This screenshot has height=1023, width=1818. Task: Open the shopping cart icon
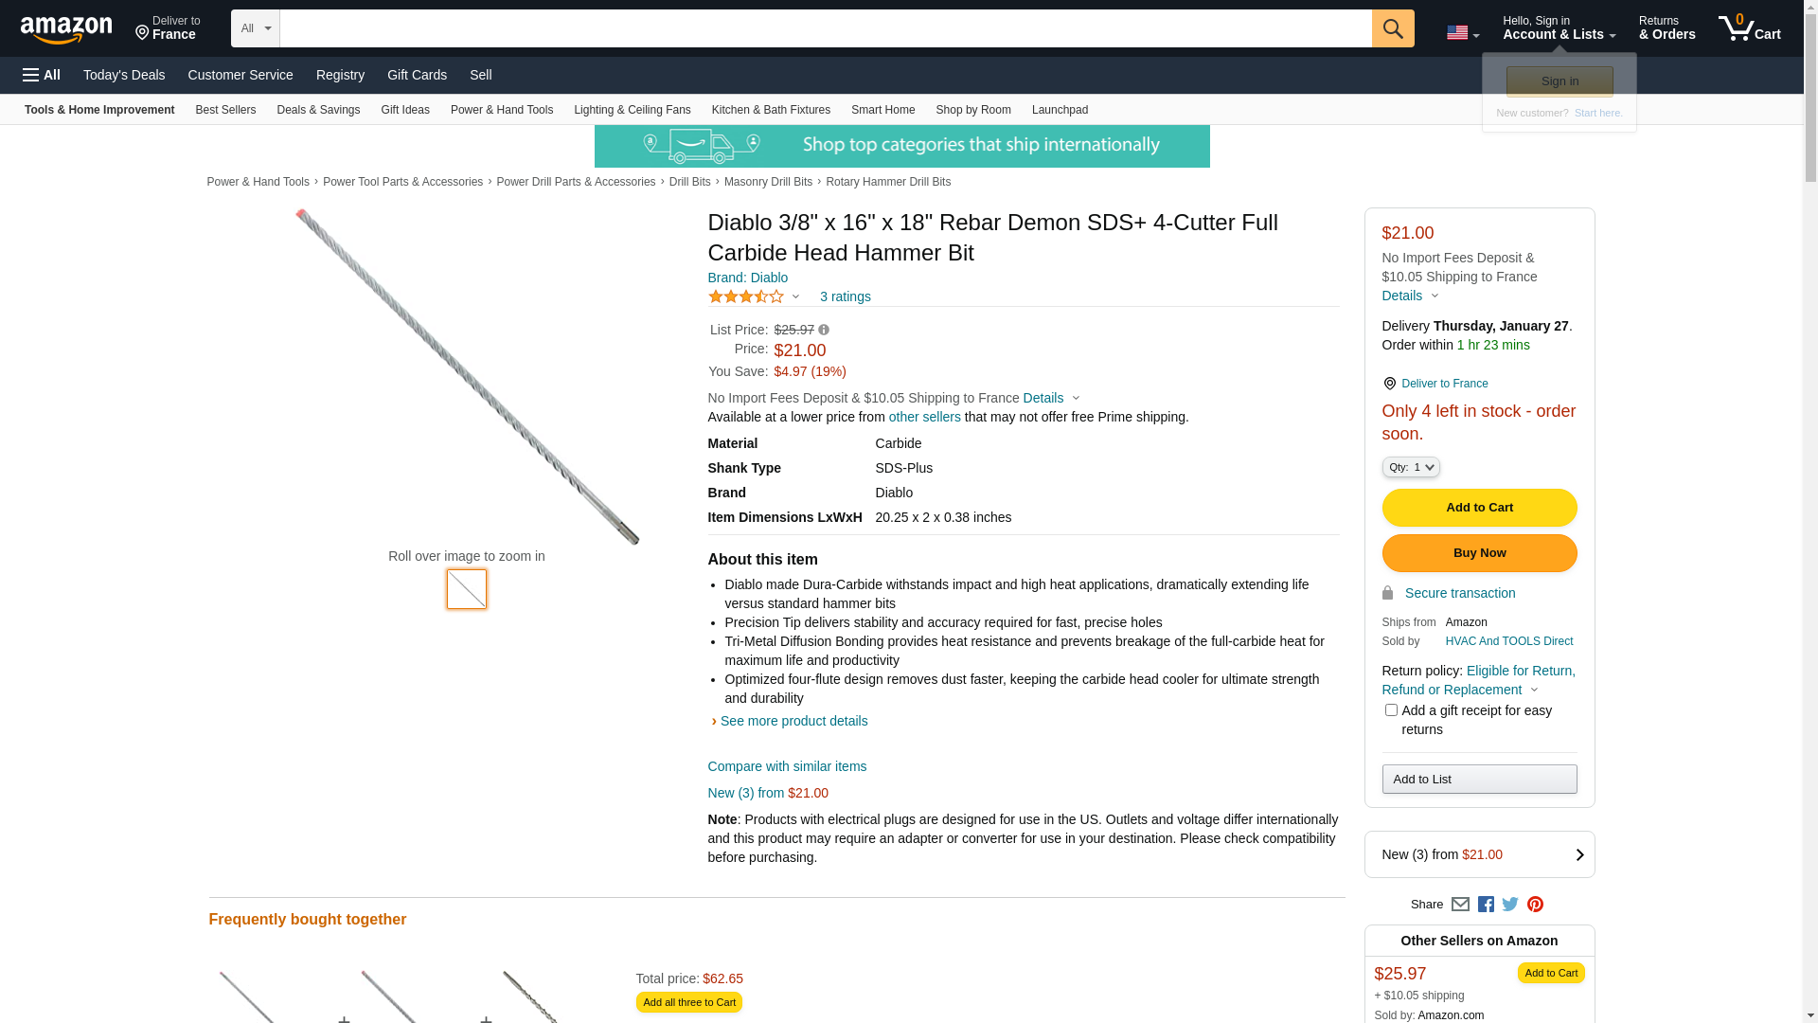tap(1748, 28)
